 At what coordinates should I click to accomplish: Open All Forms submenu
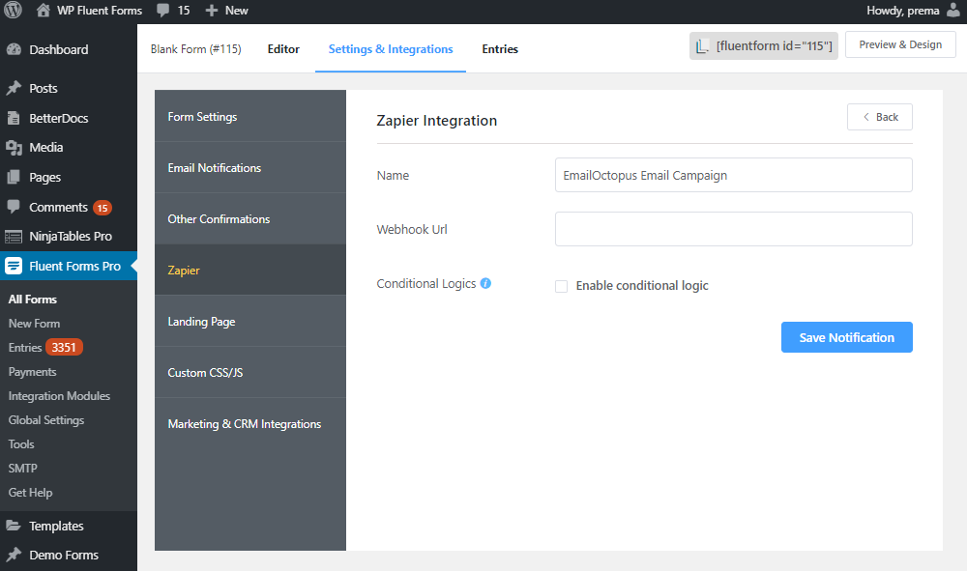33,299
